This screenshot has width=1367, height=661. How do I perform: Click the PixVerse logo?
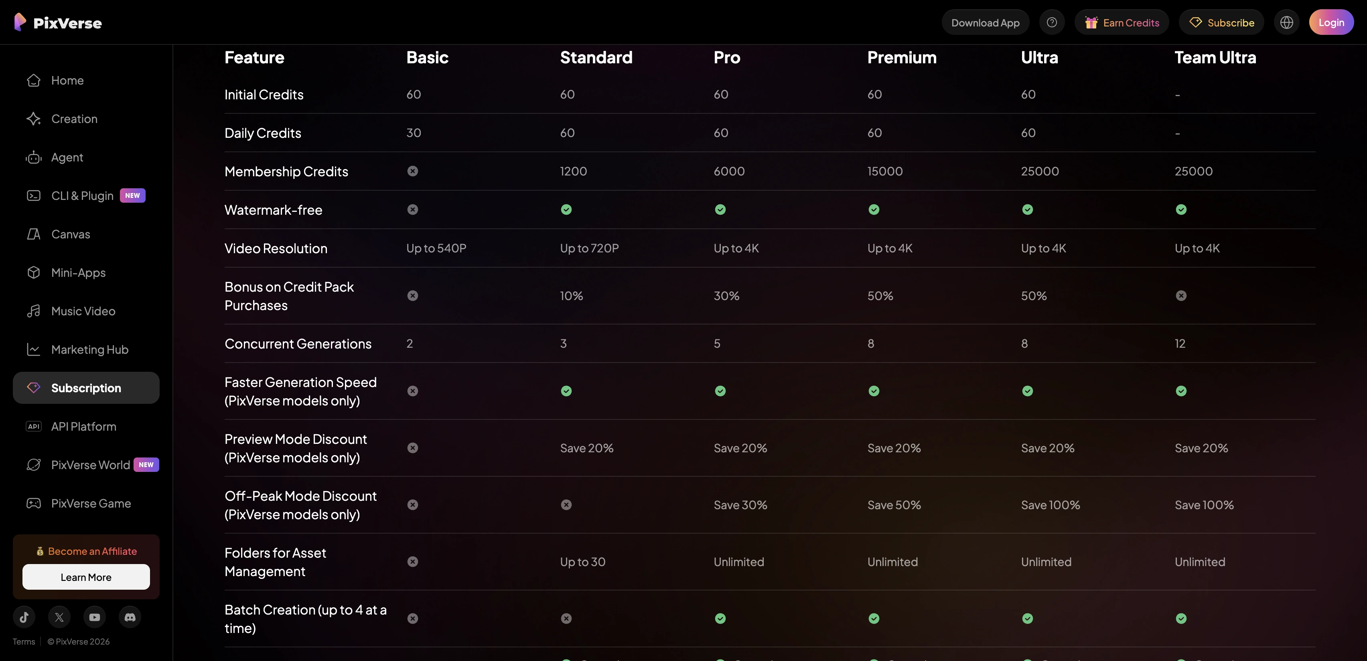point(58,22)
